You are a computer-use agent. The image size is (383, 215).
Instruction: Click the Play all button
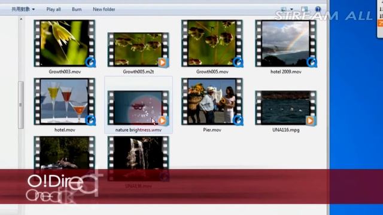(53, 10)
